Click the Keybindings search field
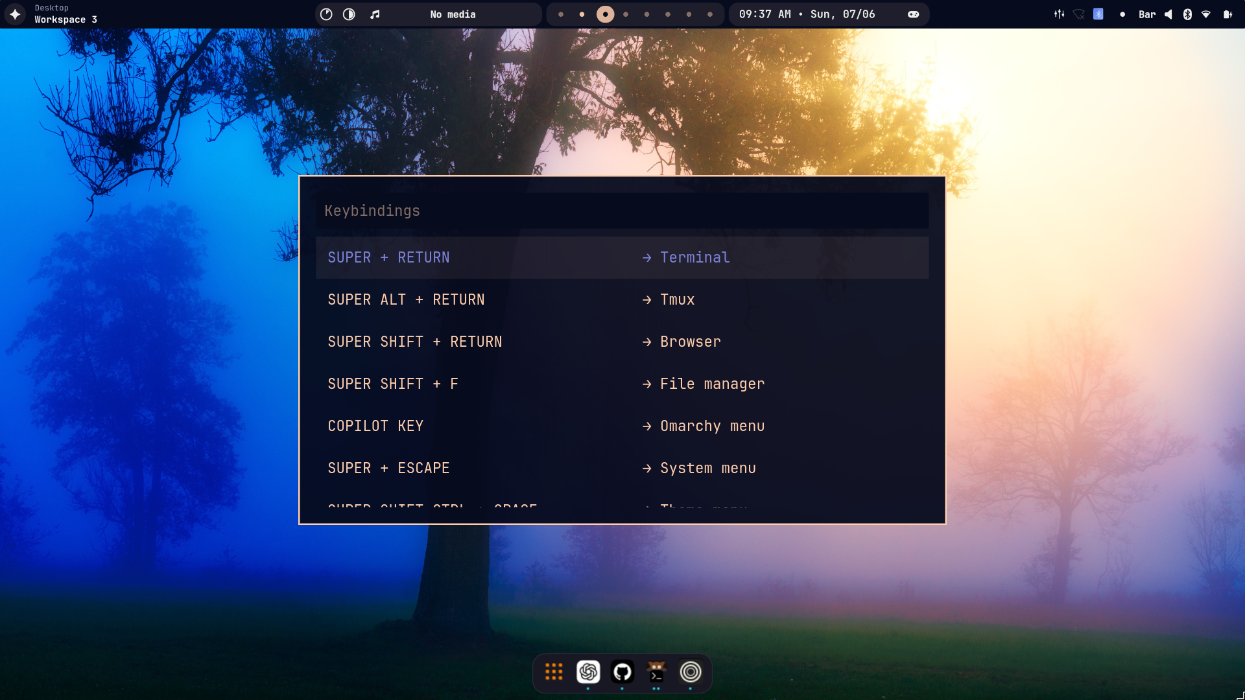Image resolution: width=1245 pixels, height=700 pixels. 622,211
